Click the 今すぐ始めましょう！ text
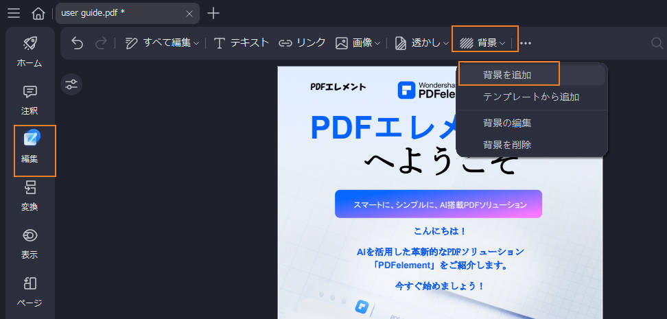Viewport: 667px width, 319px height. (x=441, y=286)
